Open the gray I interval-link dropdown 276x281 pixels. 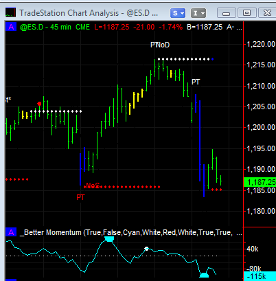click(x=198, y=13)
